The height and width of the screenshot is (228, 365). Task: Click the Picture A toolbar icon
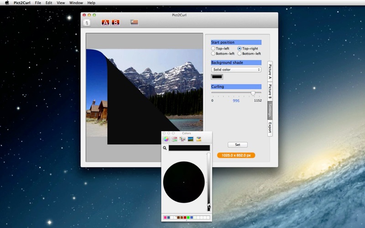[105, 22]
